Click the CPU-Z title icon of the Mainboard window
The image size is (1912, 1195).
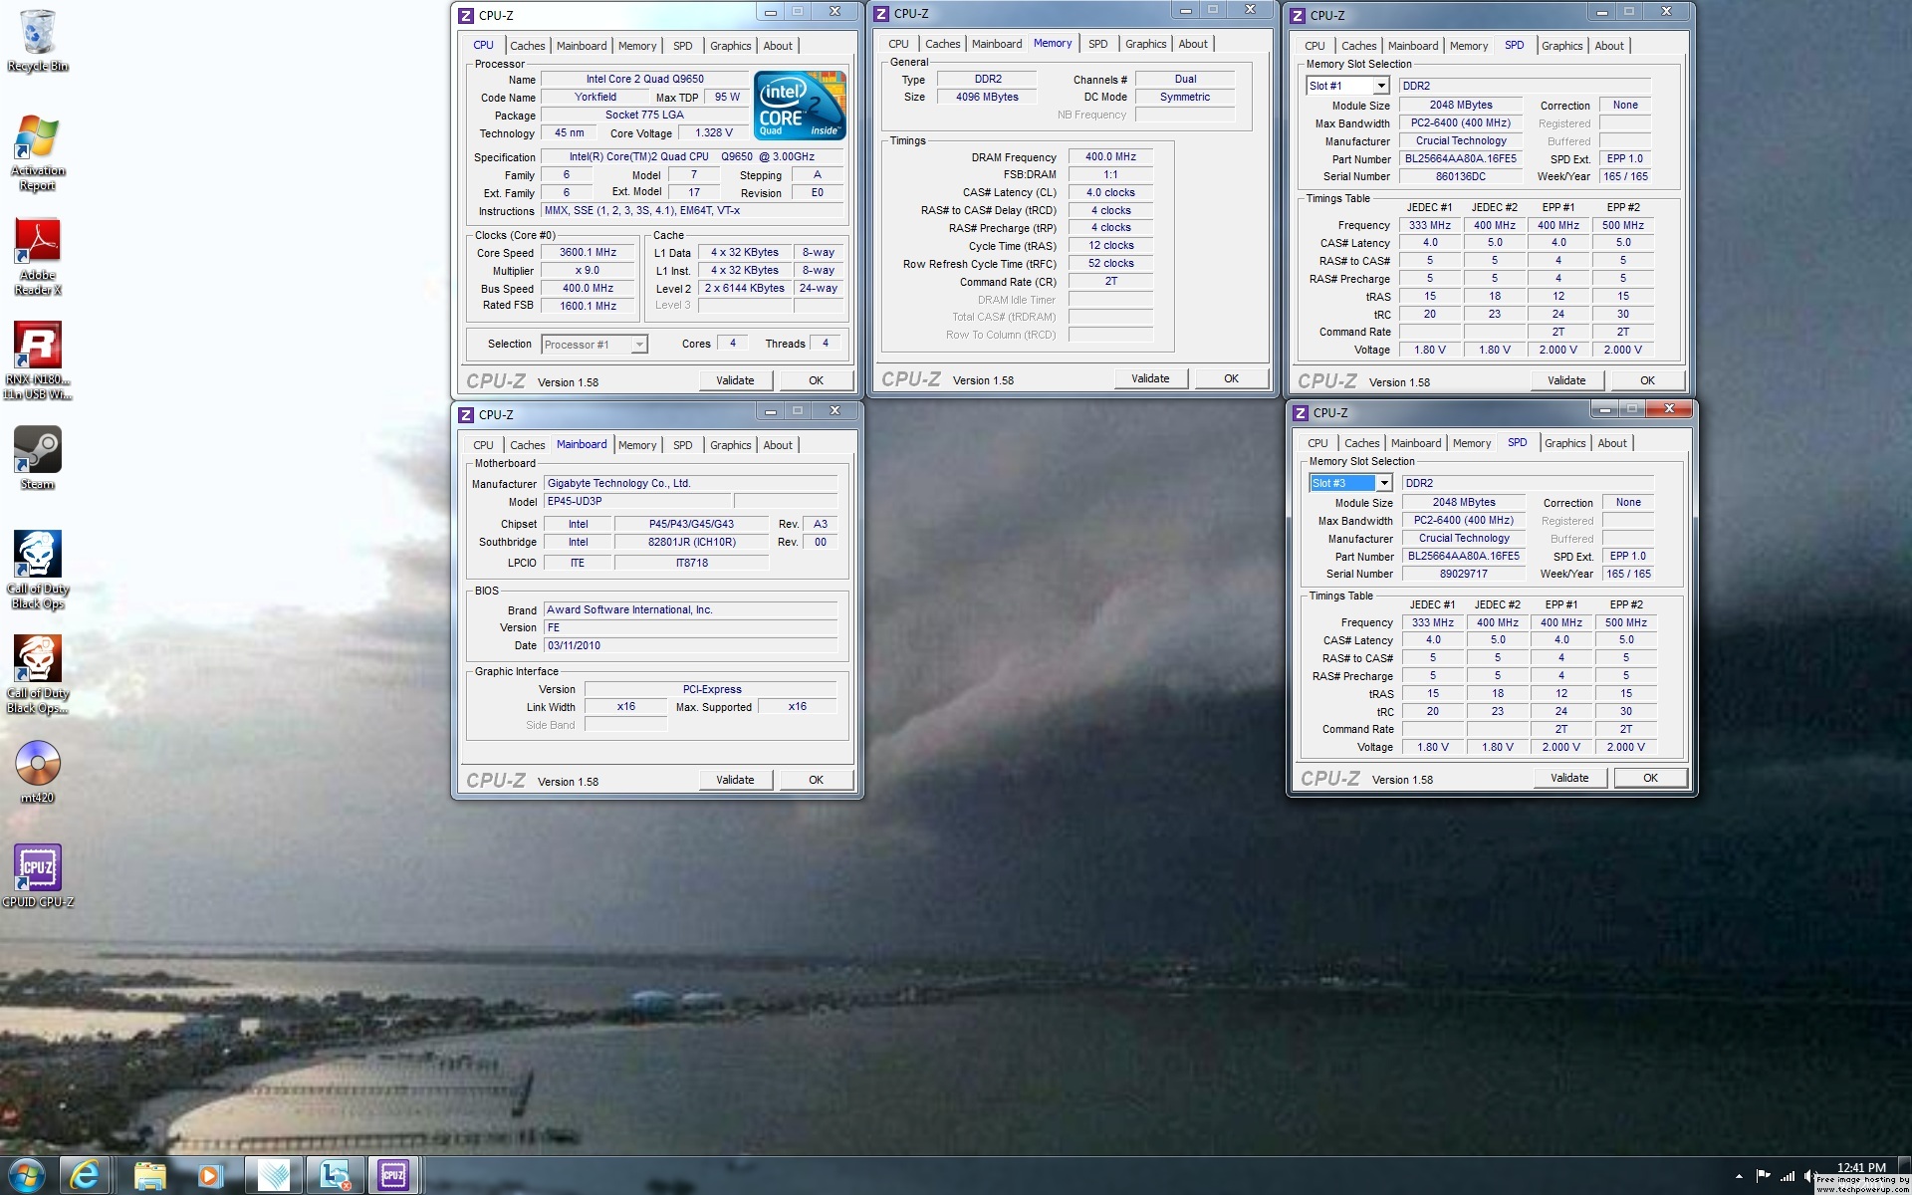466,414
